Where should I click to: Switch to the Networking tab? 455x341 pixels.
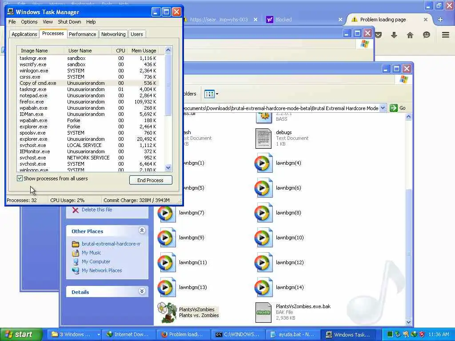(x=113, y=34)
